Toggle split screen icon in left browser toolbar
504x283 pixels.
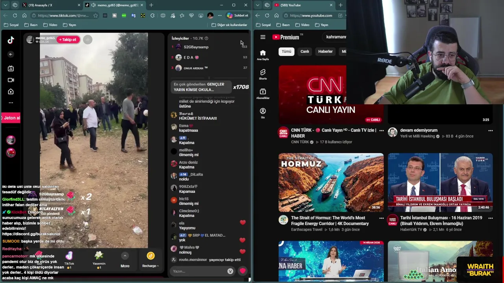[163, 15]
